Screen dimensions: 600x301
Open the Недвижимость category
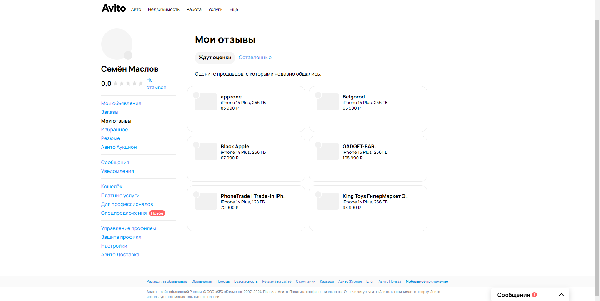(164, 9)
